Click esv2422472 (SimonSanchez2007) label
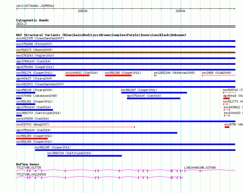 (40, 84)
